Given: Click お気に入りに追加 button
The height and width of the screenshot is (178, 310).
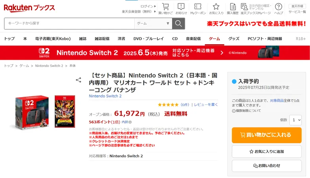Looking at the screenshot, I should [266, 151].
